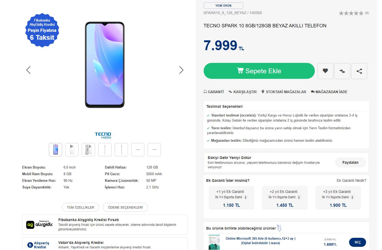Viewport: 382px width, 250px height.
Task: Click the share icon button
Action: click(359, 71)
